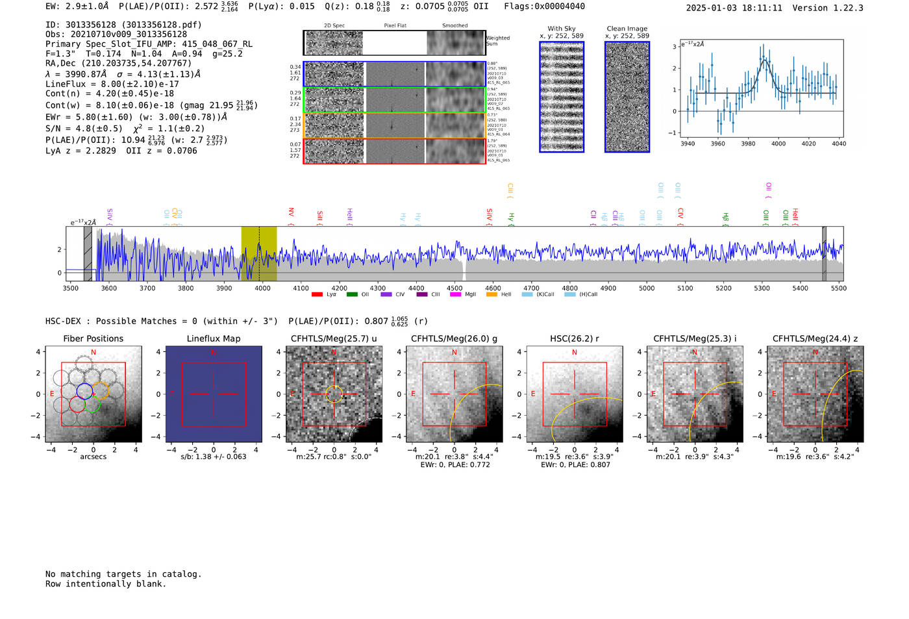Select the Version 1.22.3 label

pos(828,8)
